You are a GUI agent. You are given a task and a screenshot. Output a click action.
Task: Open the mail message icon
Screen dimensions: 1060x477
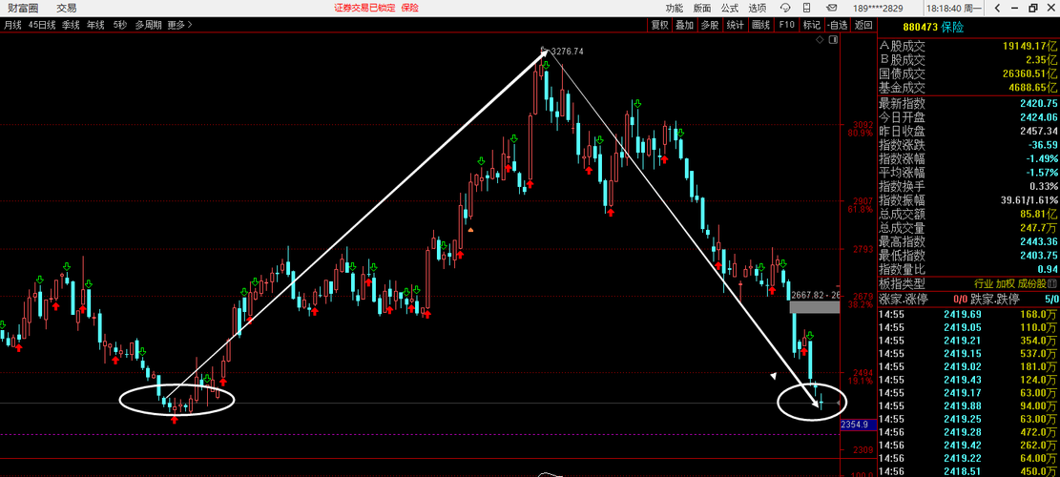[831, 8]
